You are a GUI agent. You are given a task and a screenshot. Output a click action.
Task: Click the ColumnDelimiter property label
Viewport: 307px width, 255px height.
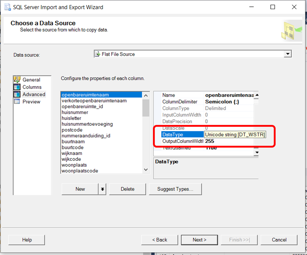point(180,102)
